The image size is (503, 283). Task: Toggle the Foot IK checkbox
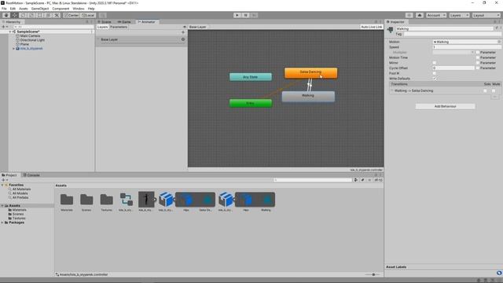point(435,73)
